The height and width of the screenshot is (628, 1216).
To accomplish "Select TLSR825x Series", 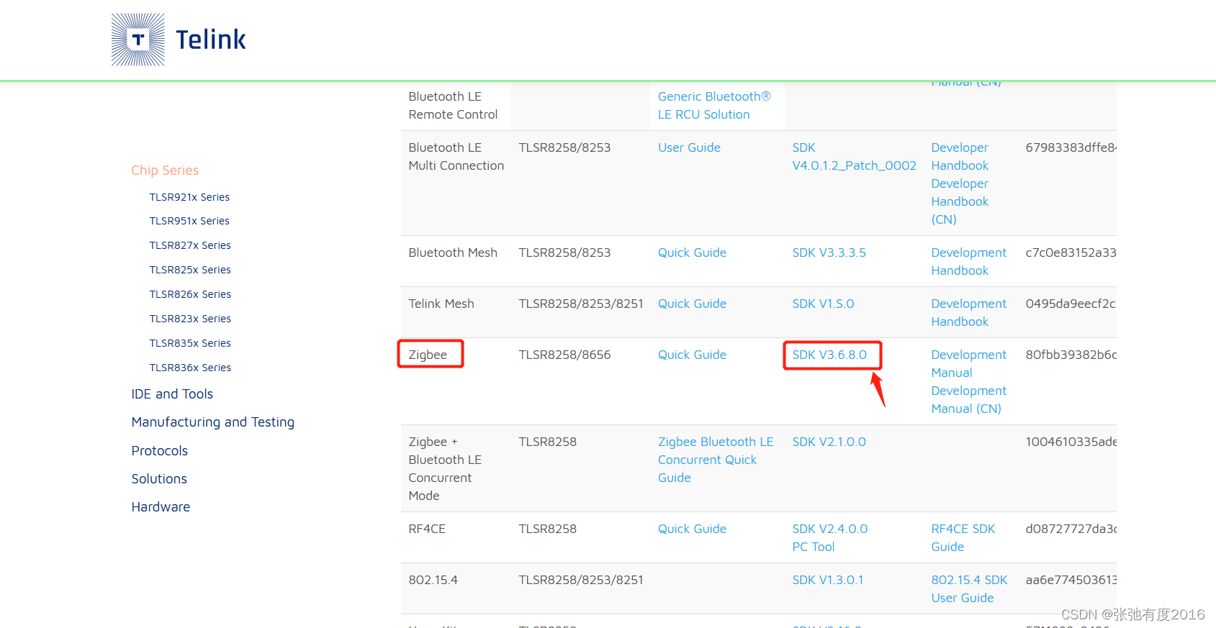I will click(x=190, y=270).
